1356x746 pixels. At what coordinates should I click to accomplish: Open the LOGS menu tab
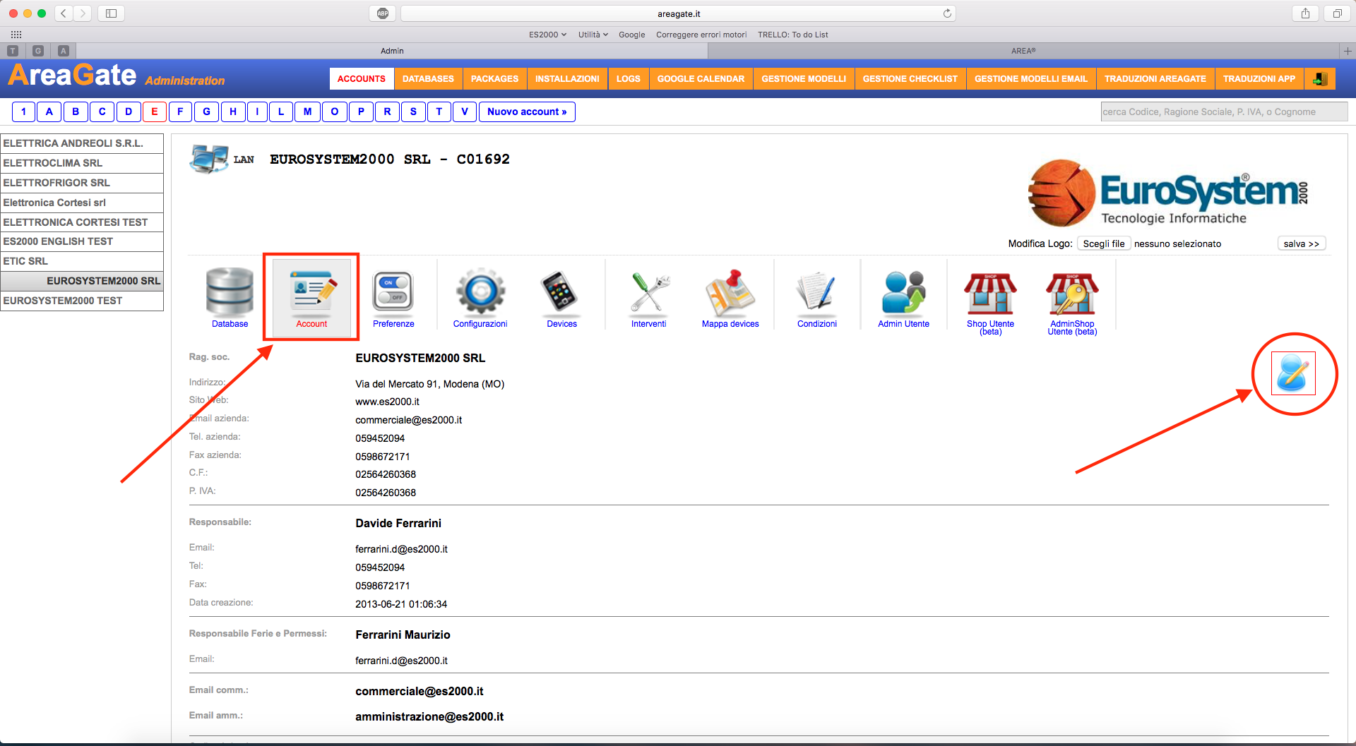tap(628, 79)
